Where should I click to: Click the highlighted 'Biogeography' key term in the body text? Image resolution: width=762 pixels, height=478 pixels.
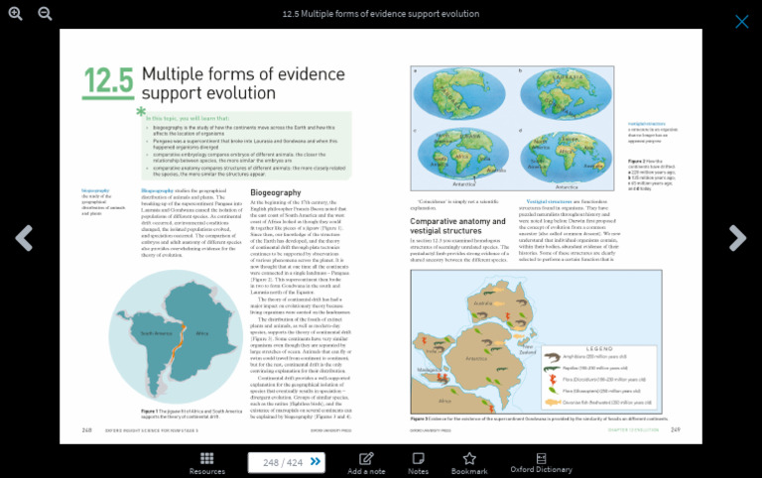[157, 190]
